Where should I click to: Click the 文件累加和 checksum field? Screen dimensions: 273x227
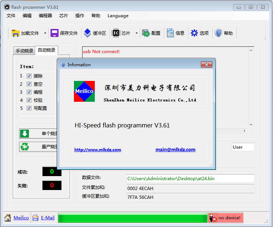[190, 188]
